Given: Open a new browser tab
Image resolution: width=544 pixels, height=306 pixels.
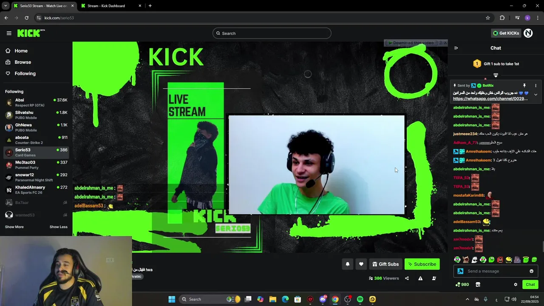Looking at the screenshot, I should (x=150, y=6).
